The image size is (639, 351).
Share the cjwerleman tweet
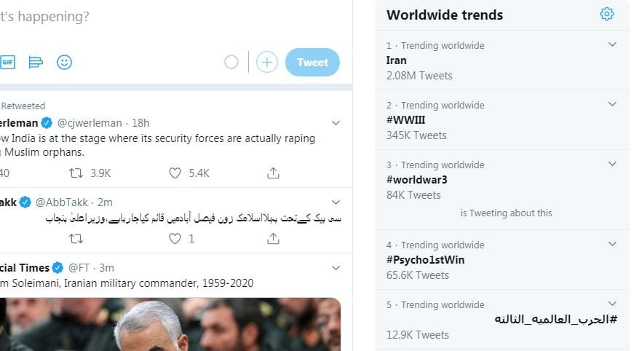273,173
